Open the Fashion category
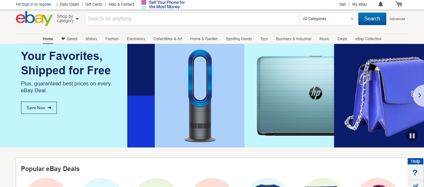424x187 pixels. tap(112, 39)
